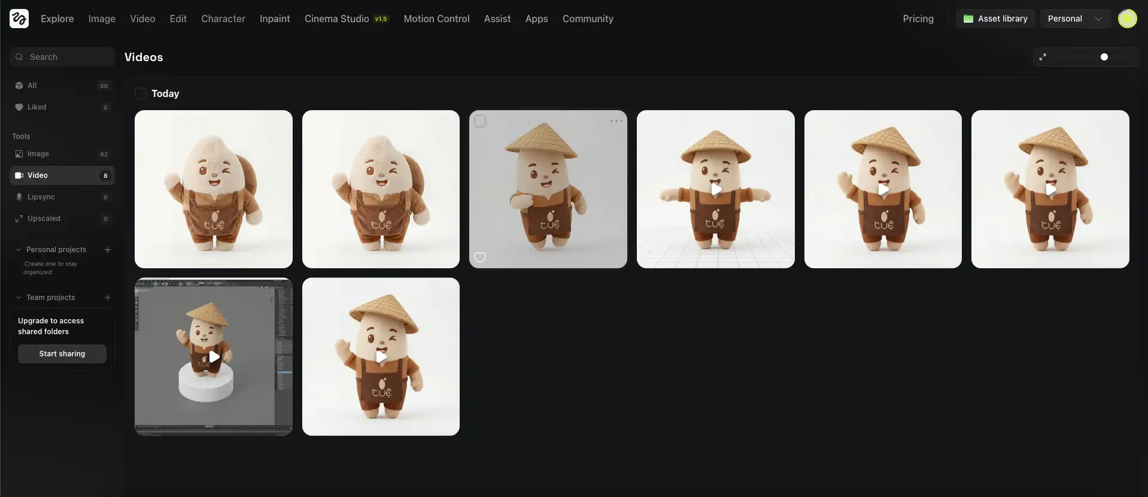Click the microphone icon beside Lipsync

pyautogui.click(x=19, y=197)
